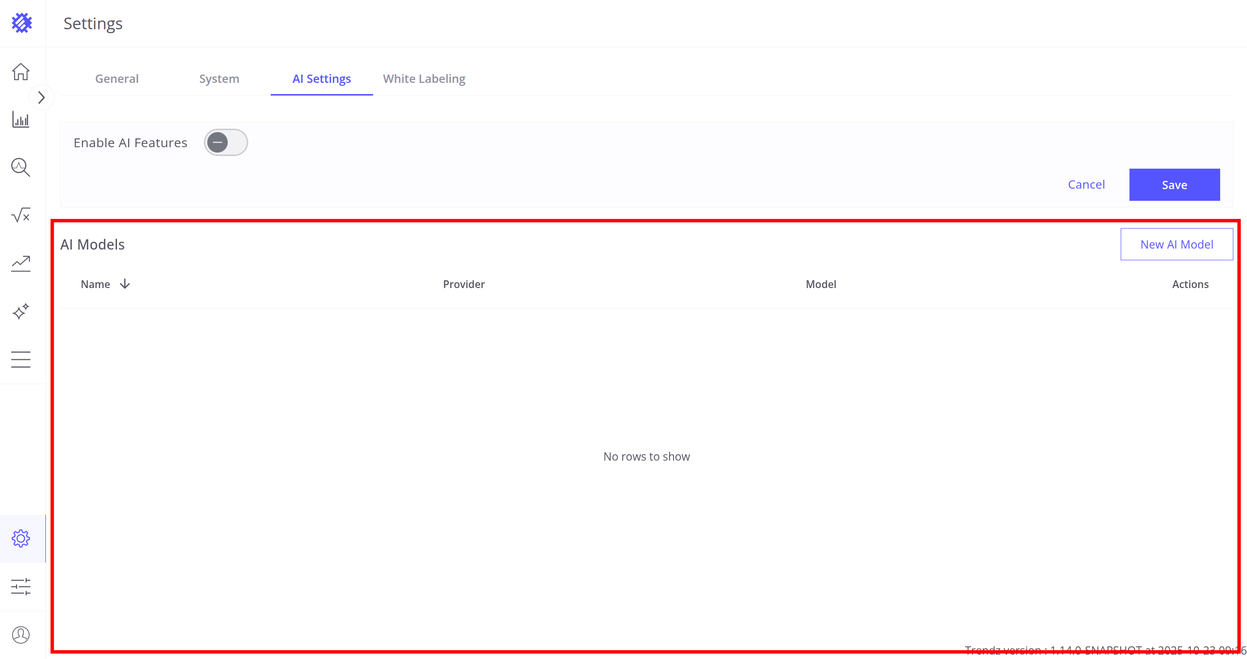Screen dimensions: 1247x659
Task: Open the calculated fields square-root icon
Action: pyautogui.click(x=21, y=215)
